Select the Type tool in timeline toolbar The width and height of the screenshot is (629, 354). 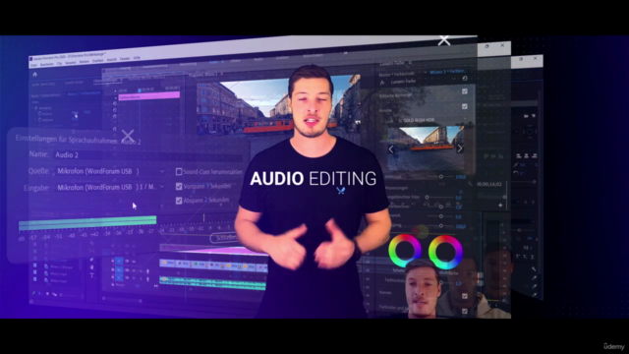tap(91, 275)
